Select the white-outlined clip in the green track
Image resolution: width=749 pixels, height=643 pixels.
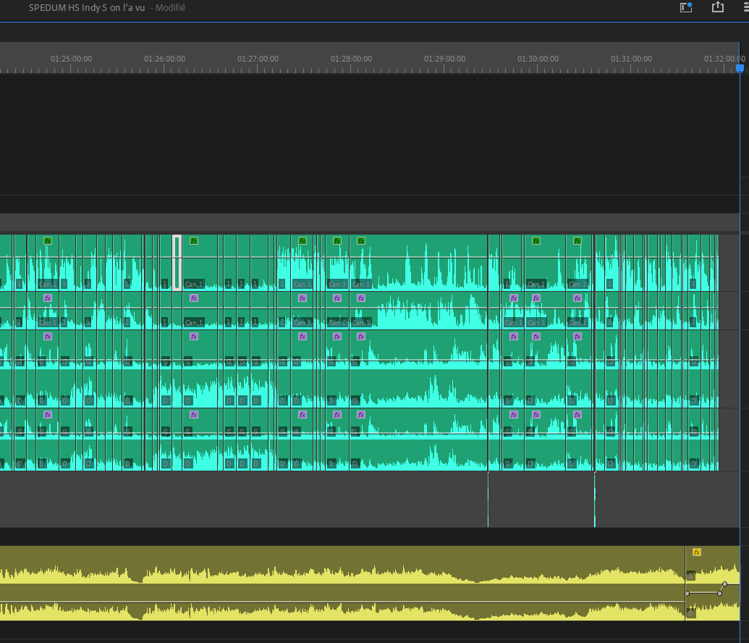point(177,262)
